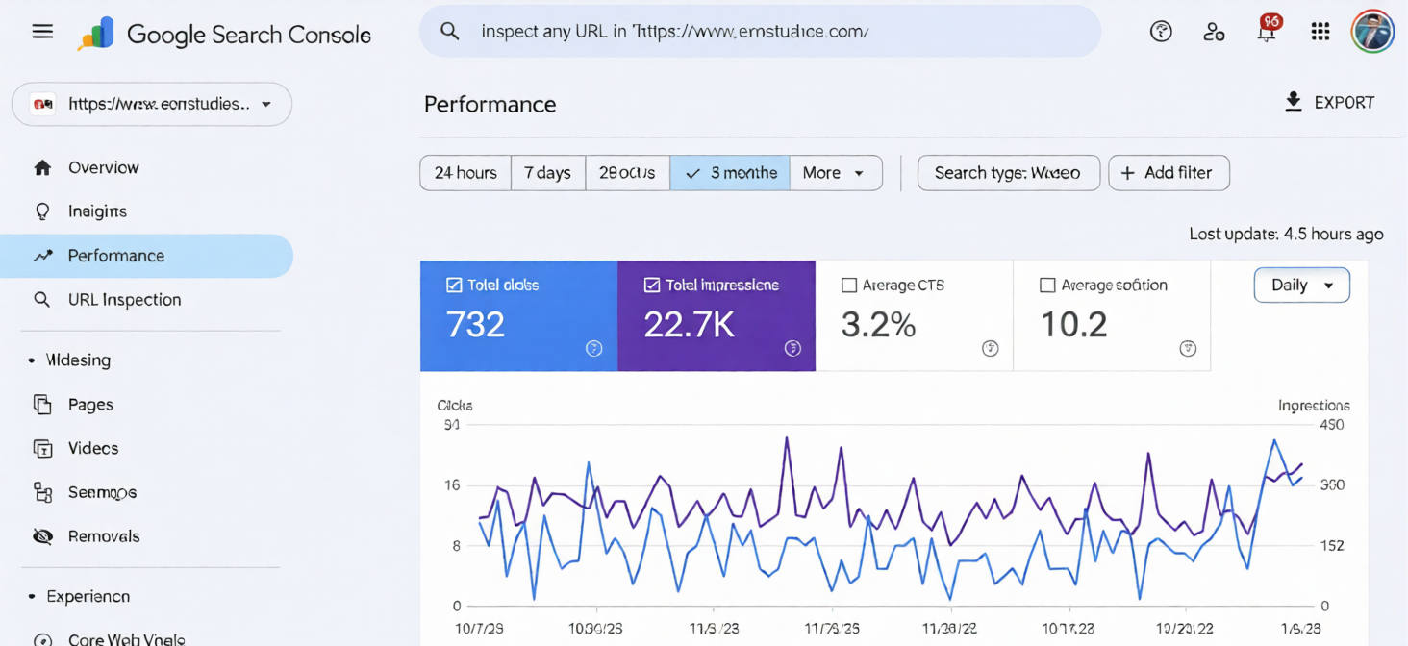Click the Last update text

(x=1286, y=234)
